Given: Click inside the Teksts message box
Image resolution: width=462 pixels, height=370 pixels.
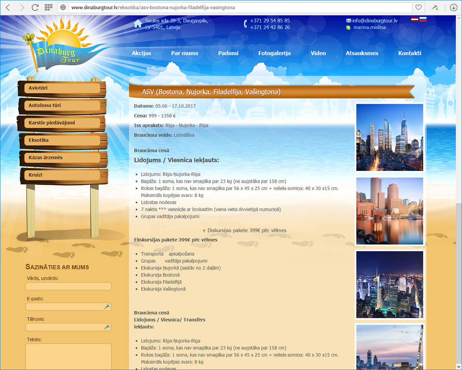Looking at the screenshot, I should (x=68, y=357).
